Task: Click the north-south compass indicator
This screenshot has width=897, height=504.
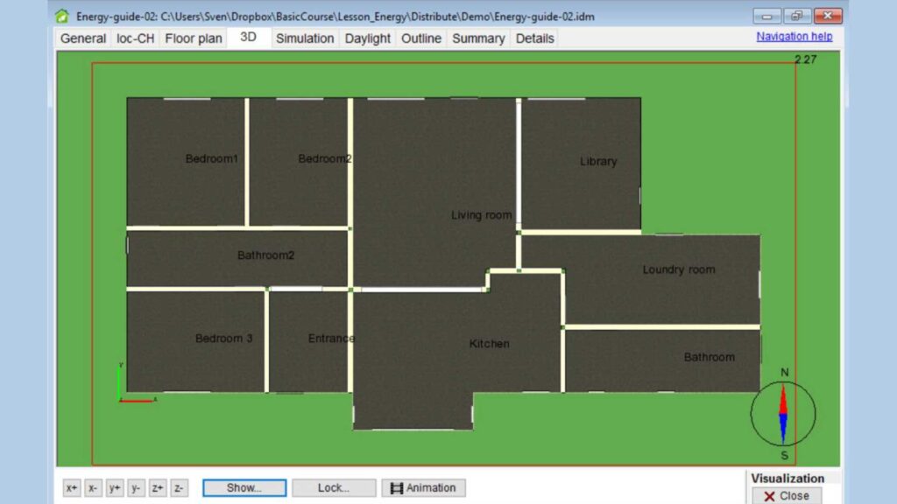Action: pos(783,414)
